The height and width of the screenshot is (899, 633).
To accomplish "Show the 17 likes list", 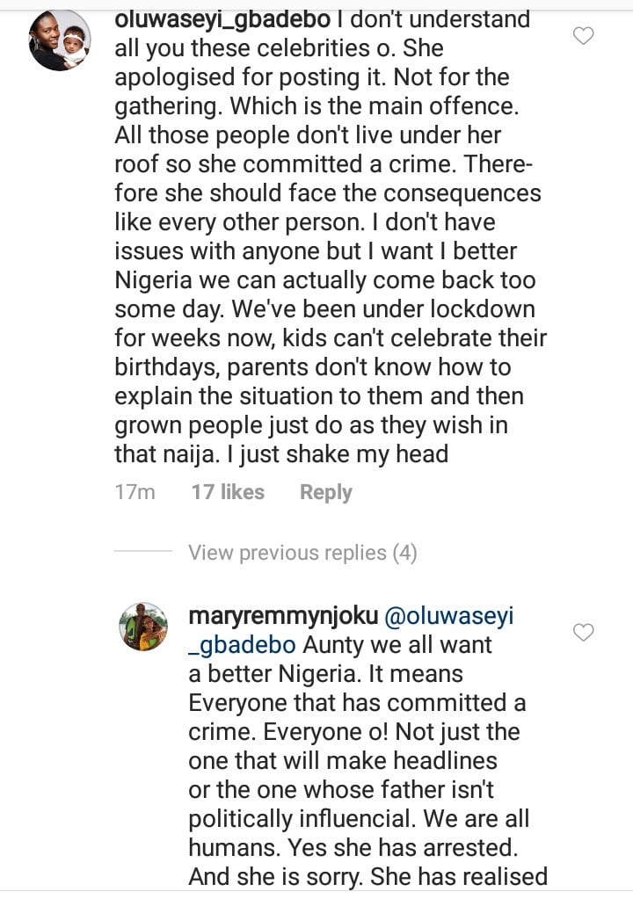I will tap(228, 492).
